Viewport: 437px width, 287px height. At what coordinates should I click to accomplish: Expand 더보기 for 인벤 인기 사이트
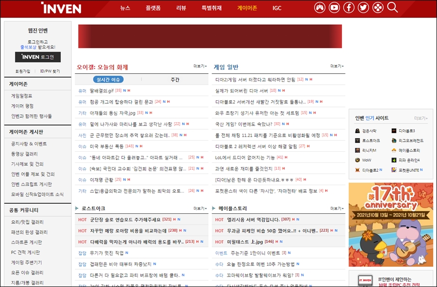pos(421,118)
